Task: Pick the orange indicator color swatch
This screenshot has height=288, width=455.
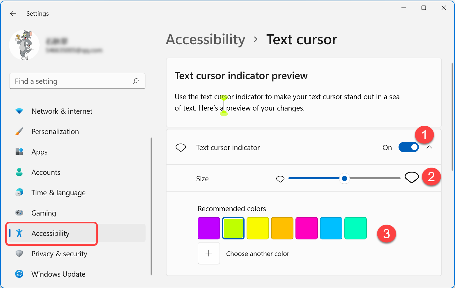Action: coord(282,228)
